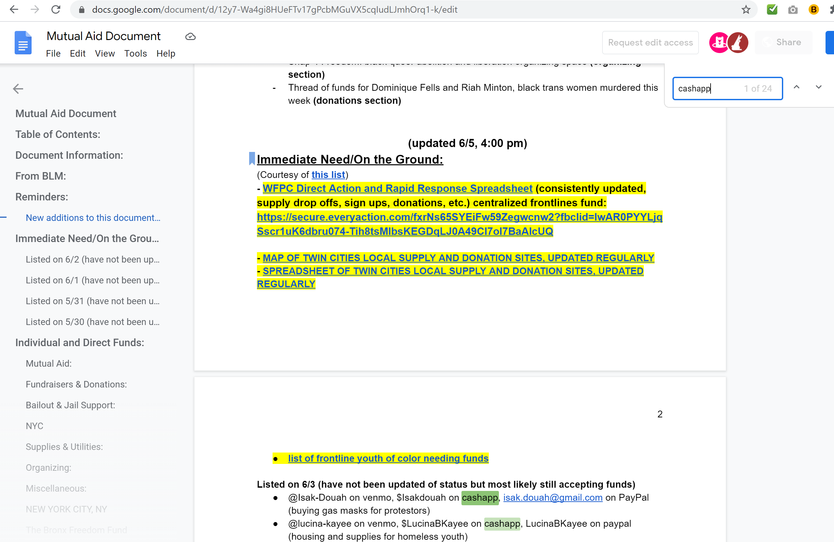Focus the find-in-document search field
The width and height of the screenshot is (834, 542).
click(728, 88)
